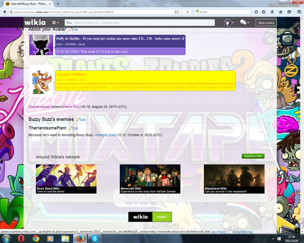The image size is (304, 243).
Task: Open the search scope magnifier dropdown
Action: click(69, 23)
